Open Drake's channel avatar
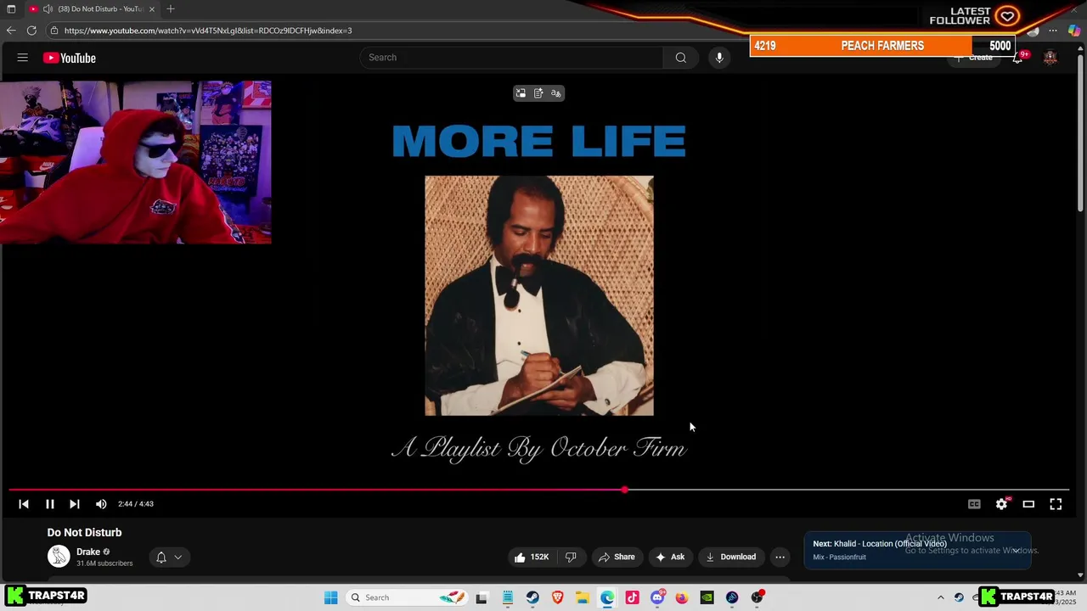Image resolution: width=1087 pixels, height=611 pixels. (59, 557)
